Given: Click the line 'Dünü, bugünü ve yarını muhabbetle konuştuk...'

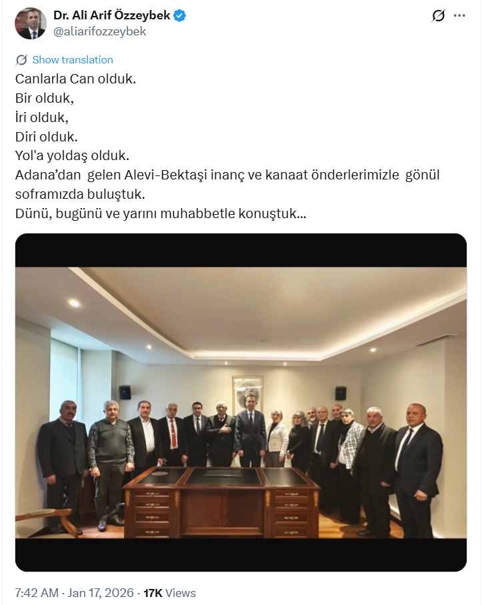Looking at the screenshot, I should [161, 213].
